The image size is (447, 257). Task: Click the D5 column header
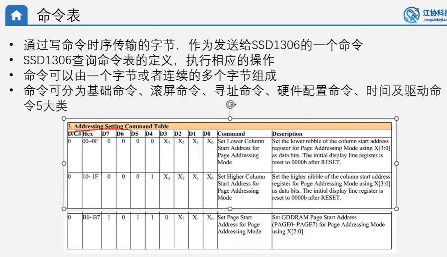pos(134,134)
